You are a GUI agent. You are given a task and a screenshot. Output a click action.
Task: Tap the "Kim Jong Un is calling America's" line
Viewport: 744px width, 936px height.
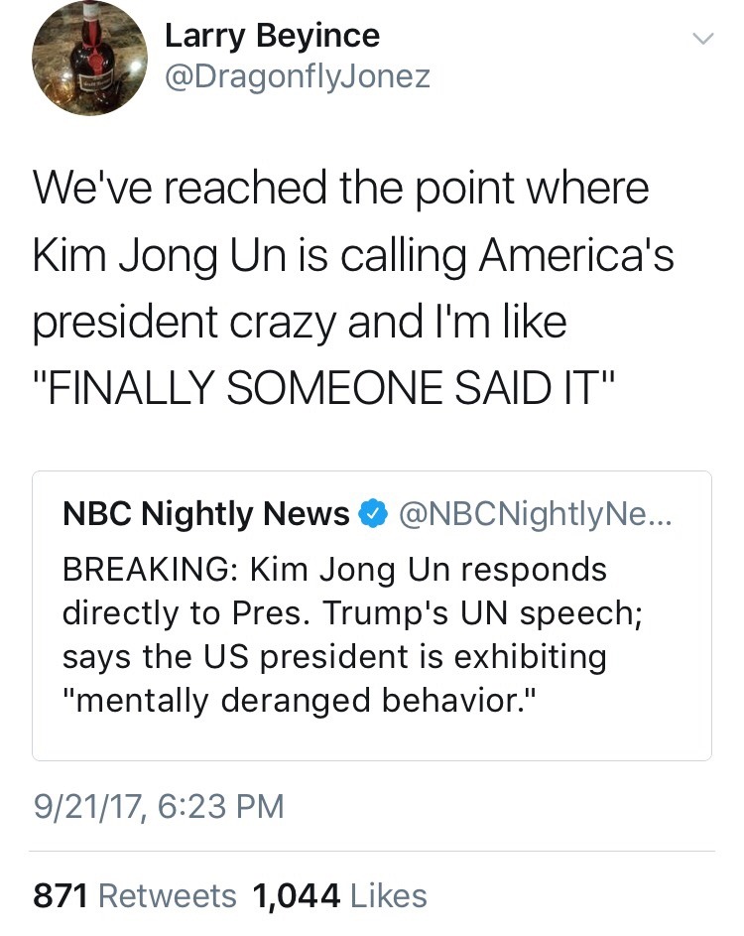click(353, 256)
